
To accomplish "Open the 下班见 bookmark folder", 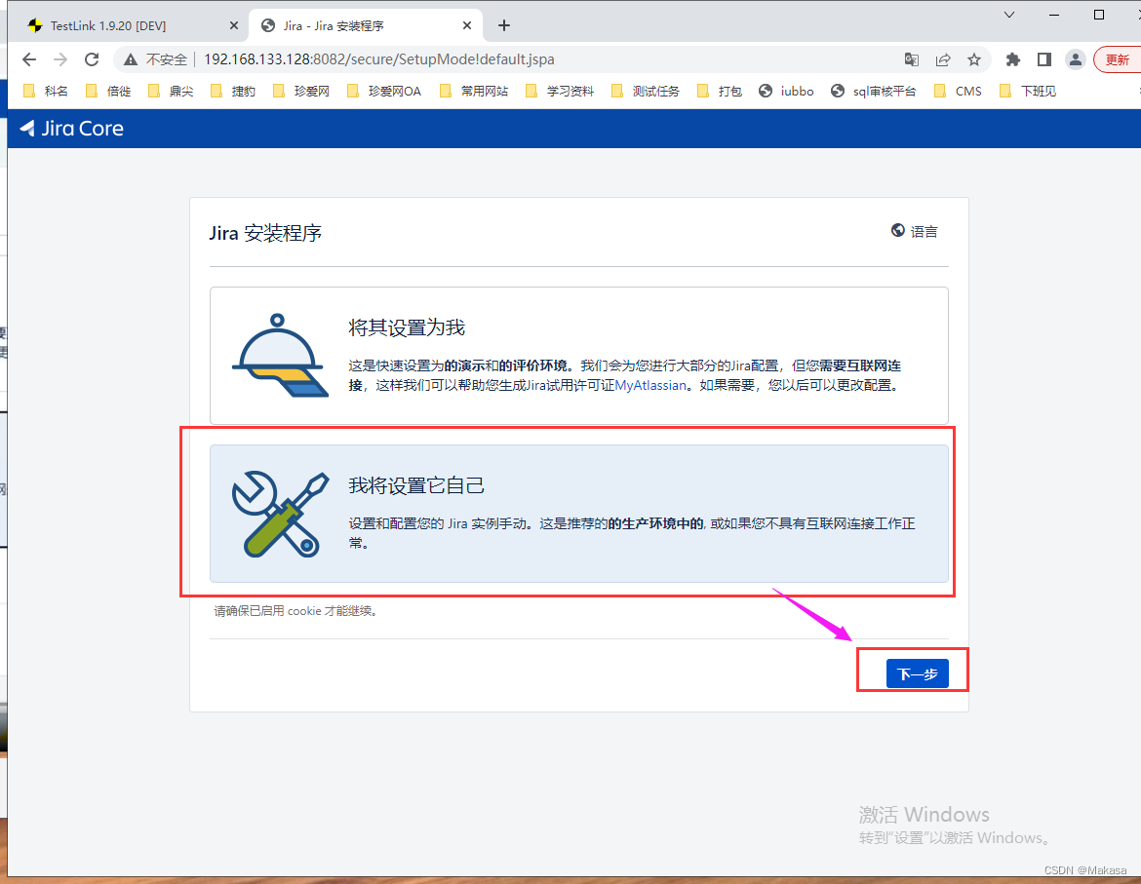I will 1028,91.
